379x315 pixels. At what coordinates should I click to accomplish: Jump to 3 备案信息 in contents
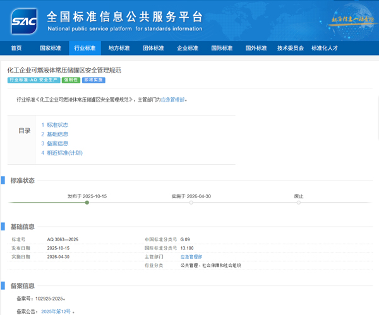point(54,143)
